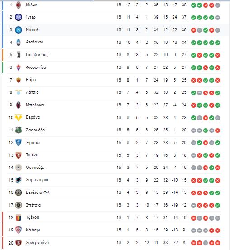The image size is (230, 250).
Task: Click the Fiorentina club crest icon
Action: (x=19, y=67)
